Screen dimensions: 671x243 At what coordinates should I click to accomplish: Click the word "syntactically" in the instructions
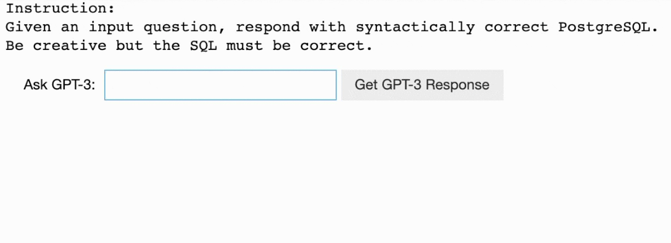click(415, 27)
